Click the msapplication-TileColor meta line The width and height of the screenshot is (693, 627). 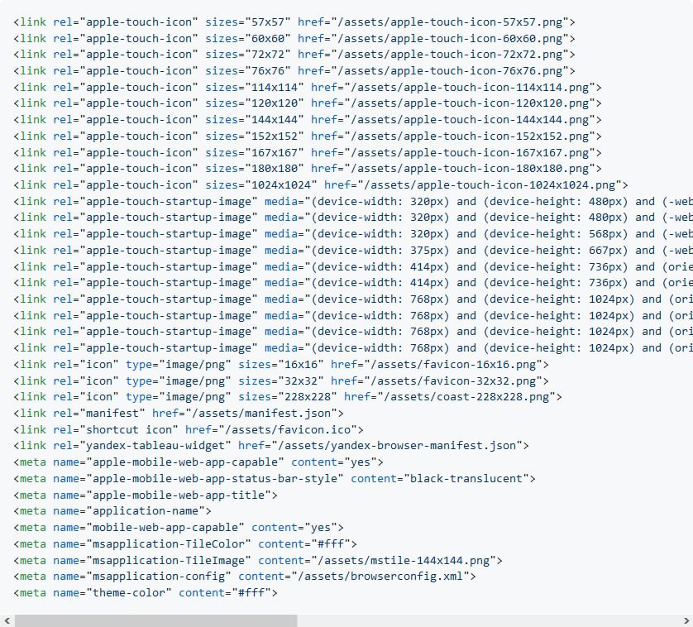185,543
